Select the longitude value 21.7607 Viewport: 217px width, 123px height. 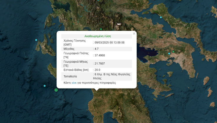[x=100, y=63]
